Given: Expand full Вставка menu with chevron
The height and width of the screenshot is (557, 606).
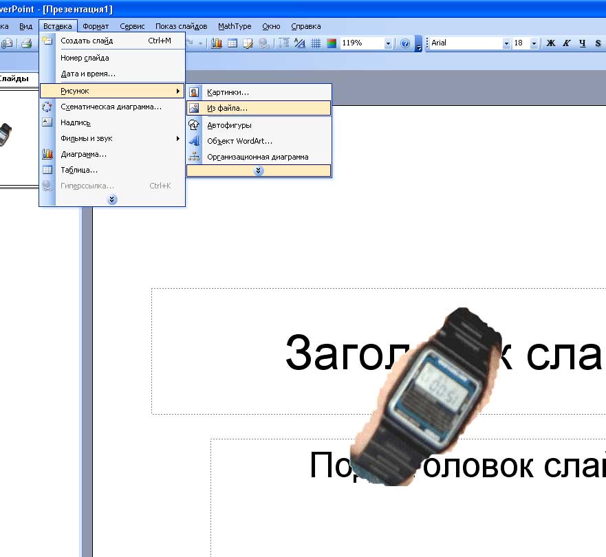Looking at the screenshot, I should [112, 199].
